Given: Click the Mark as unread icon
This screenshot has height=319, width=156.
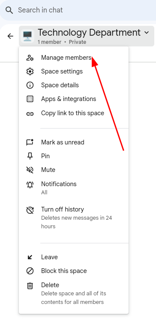Looking at the screenshot, I should coord(30,142).
